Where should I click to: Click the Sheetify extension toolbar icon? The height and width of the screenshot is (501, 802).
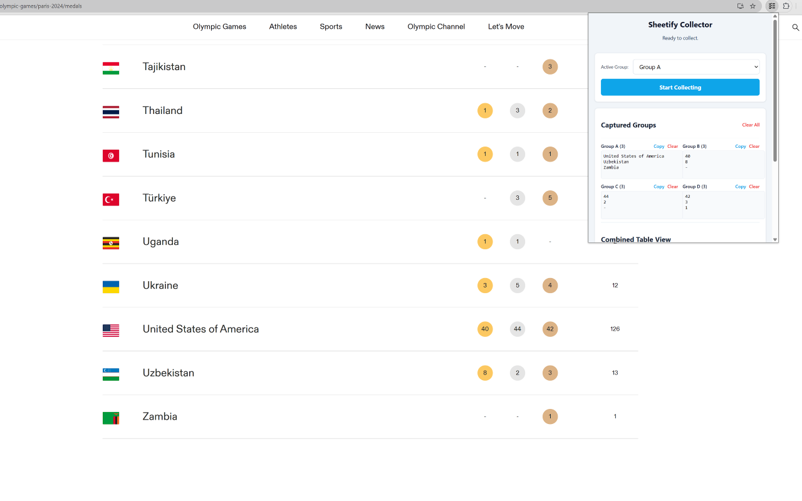tap(772, 6)
